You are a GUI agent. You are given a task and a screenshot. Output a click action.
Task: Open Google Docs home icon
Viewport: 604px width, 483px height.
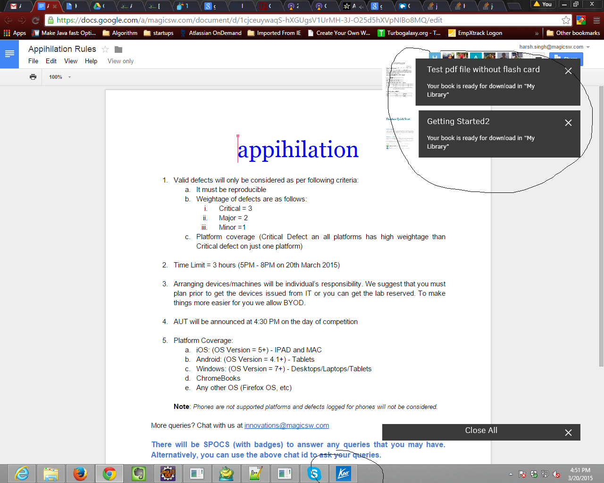click(9, 54)
